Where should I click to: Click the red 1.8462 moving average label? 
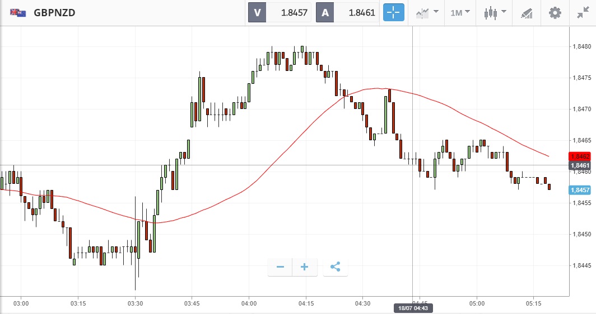coord(579,156)
